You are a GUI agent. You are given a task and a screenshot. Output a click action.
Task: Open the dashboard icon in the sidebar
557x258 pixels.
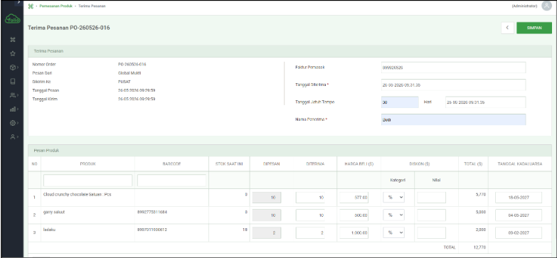tap(12, 40)
